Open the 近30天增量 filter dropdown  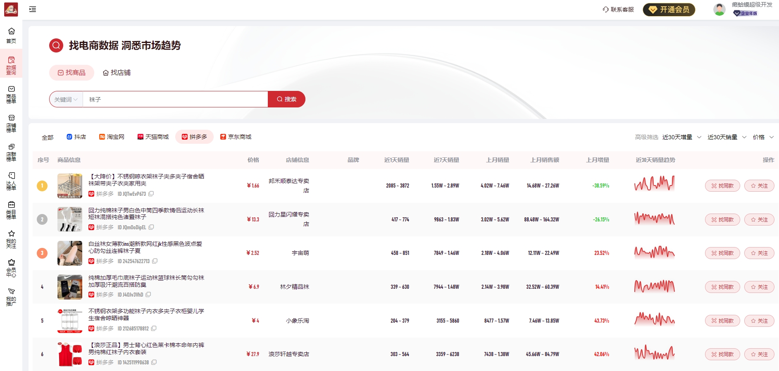[x=681, y=137]
